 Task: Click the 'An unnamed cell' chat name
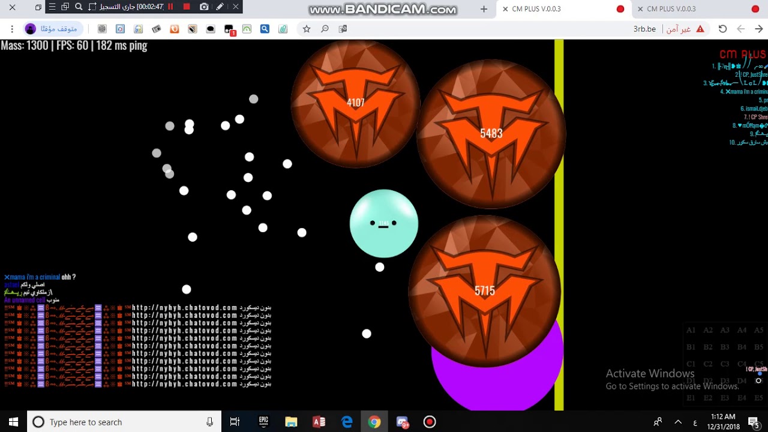25,300
